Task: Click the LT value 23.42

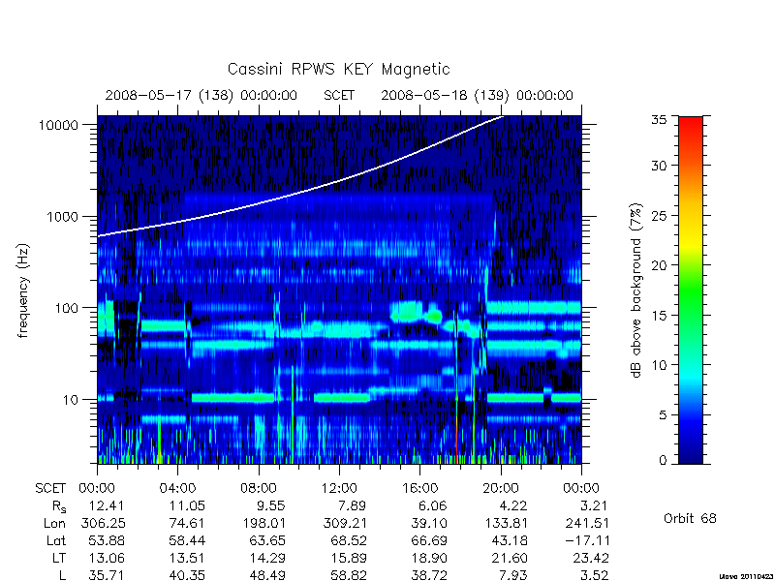Action: [591, 559]
